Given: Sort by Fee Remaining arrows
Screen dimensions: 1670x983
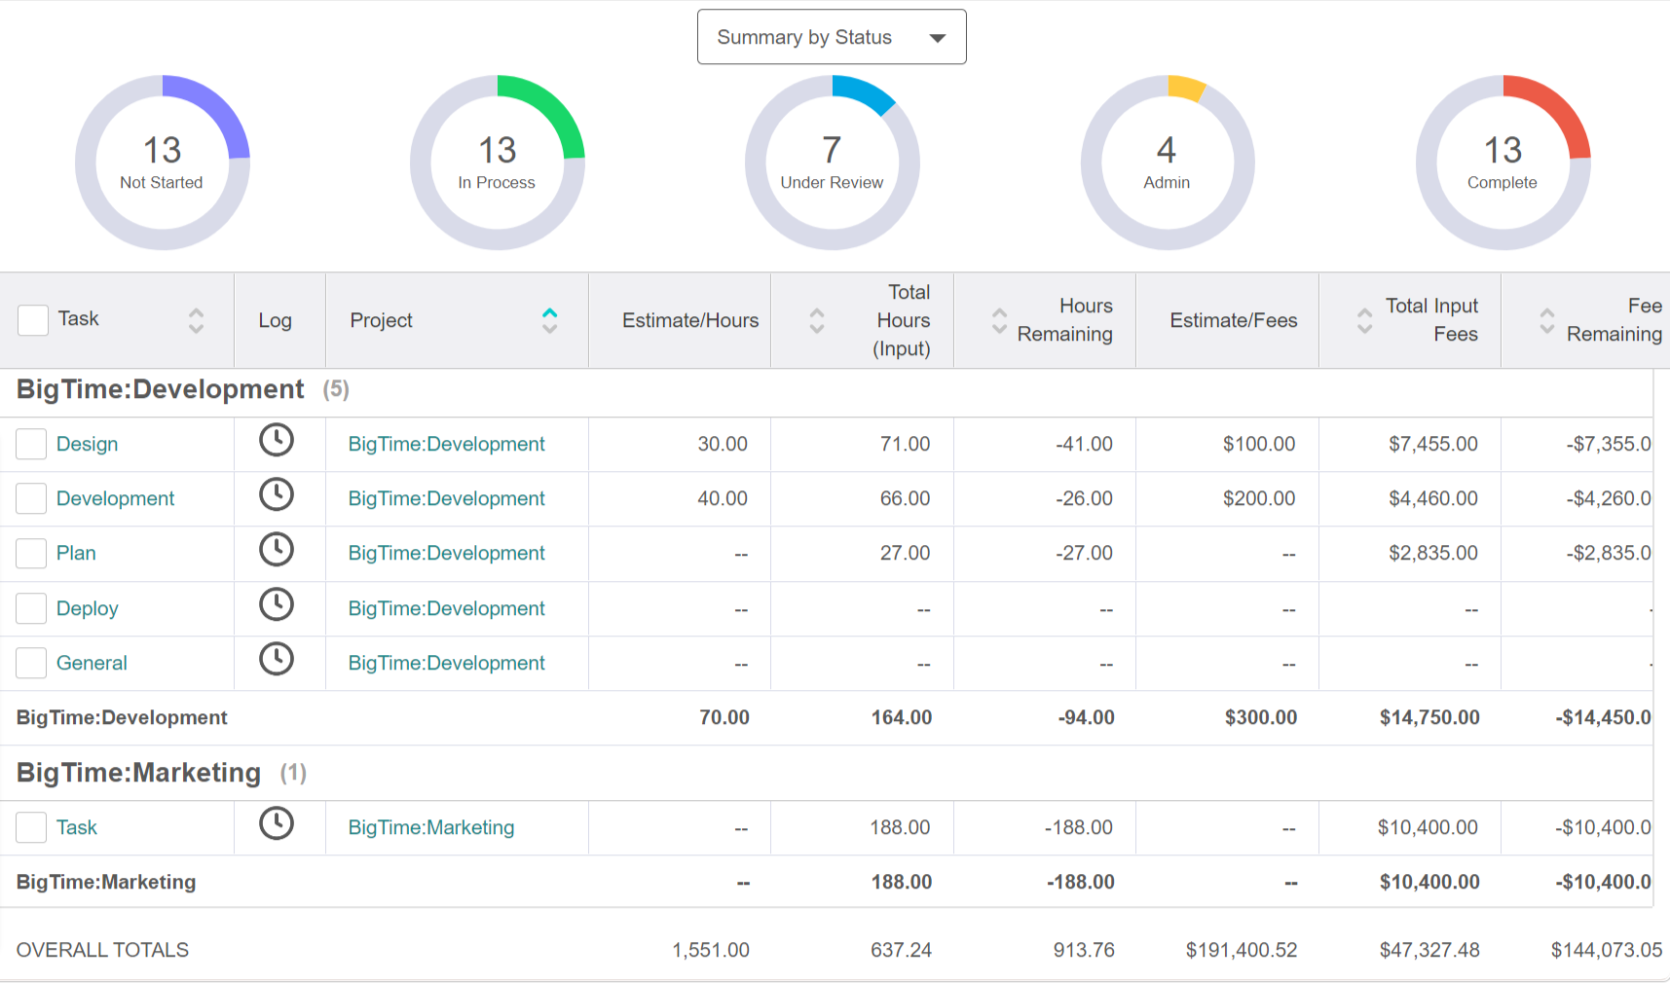Looking at the screenshot, I should [x=1547, y=320].
